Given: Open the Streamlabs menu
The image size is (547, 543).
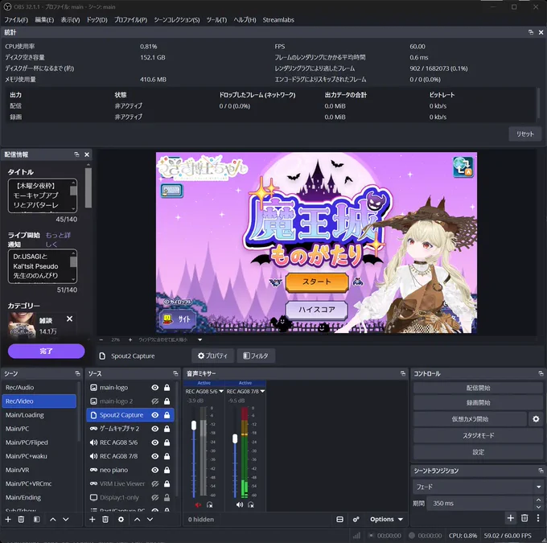Looking at the screenshot, I should pyautogui.click(x=278, y=20).
